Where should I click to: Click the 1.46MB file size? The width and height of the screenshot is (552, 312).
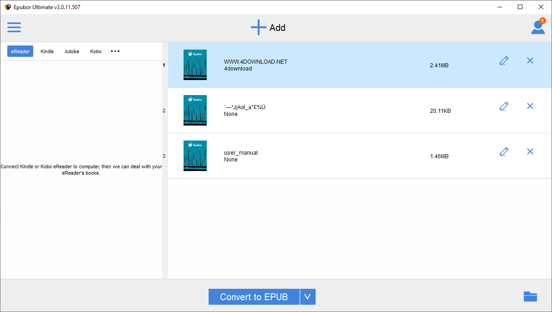pyautogui.click(x=439, y=156)
